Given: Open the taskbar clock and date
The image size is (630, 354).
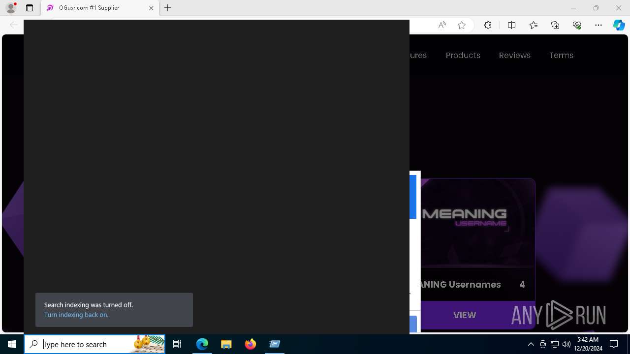Looking at the screenshot, I should pos(588,344).
